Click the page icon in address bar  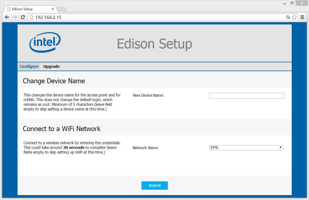pyautogui.click(x=32, y=17)
